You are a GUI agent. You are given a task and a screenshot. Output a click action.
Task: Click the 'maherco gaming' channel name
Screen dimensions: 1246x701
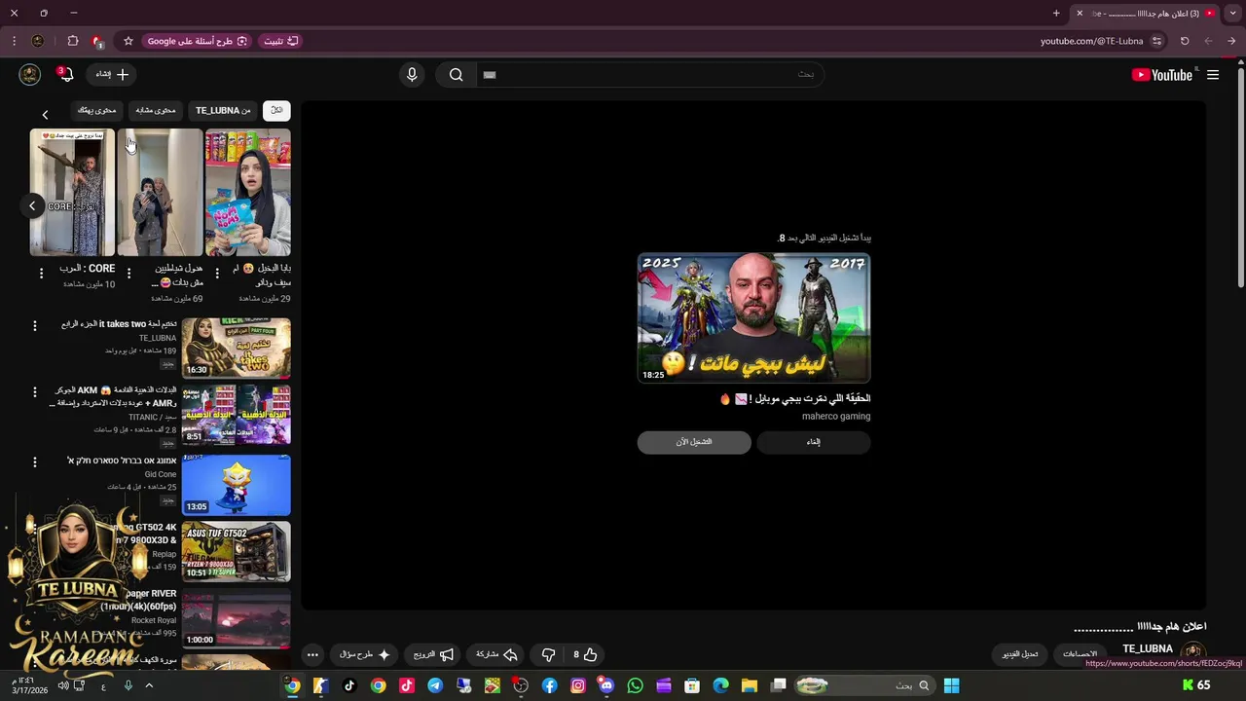[x=836, y=416]
